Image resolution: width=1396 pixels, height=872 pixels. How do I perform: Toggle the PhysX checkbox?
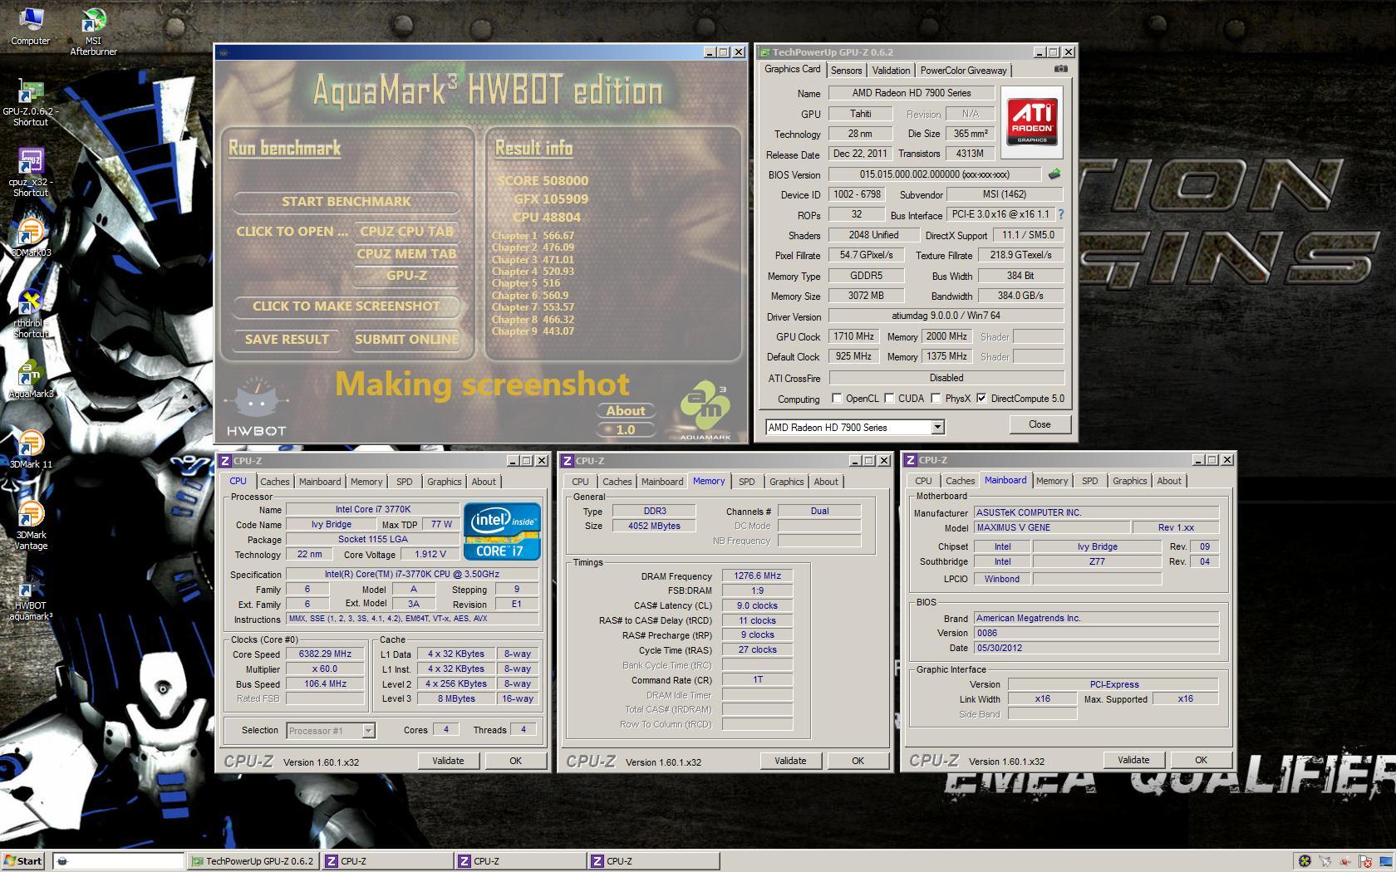(x=936, y=399)
